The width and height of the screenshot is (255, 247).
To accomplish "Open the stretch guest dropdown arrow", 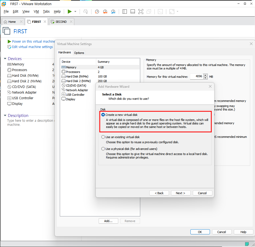I will pyautogui.click(x=178, y=12).
